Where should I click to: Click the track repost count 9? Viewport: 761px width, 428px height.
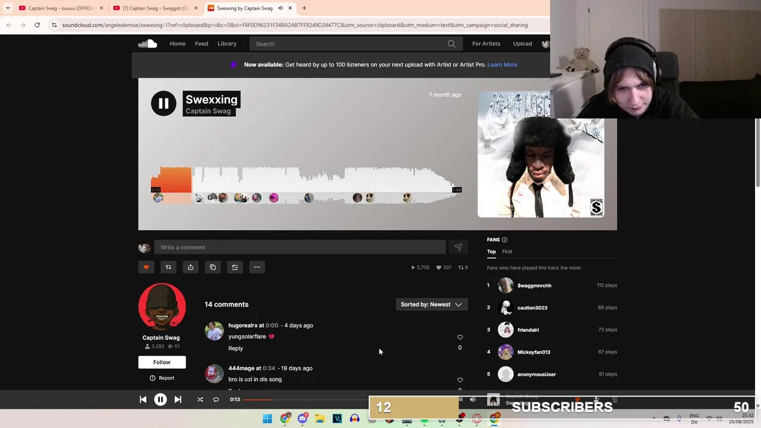click(463, 267)
